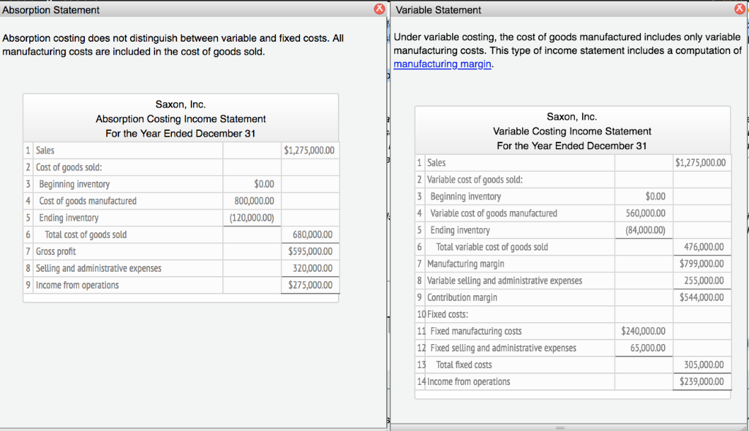
Task: Click the Variable Statement title bar
Action: (512, 9)
